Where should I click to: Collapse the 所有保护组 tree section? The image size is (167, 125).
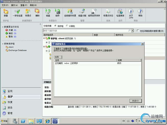(x=3, y=44)
